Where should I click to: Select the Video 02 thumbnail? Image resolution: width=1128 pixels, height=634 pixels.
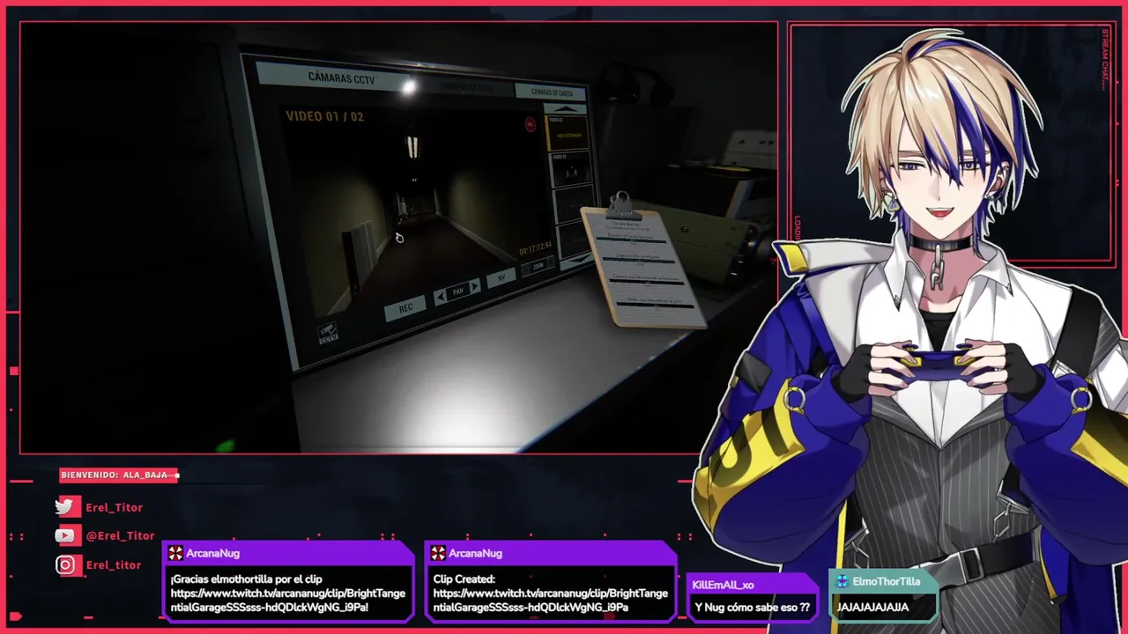pyautogui.click(x=569, y=171)
